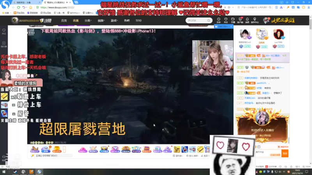The height and width of the screenshot is (175, 312).
Task: Open the 客户端 client download icon
Action: 240,20
